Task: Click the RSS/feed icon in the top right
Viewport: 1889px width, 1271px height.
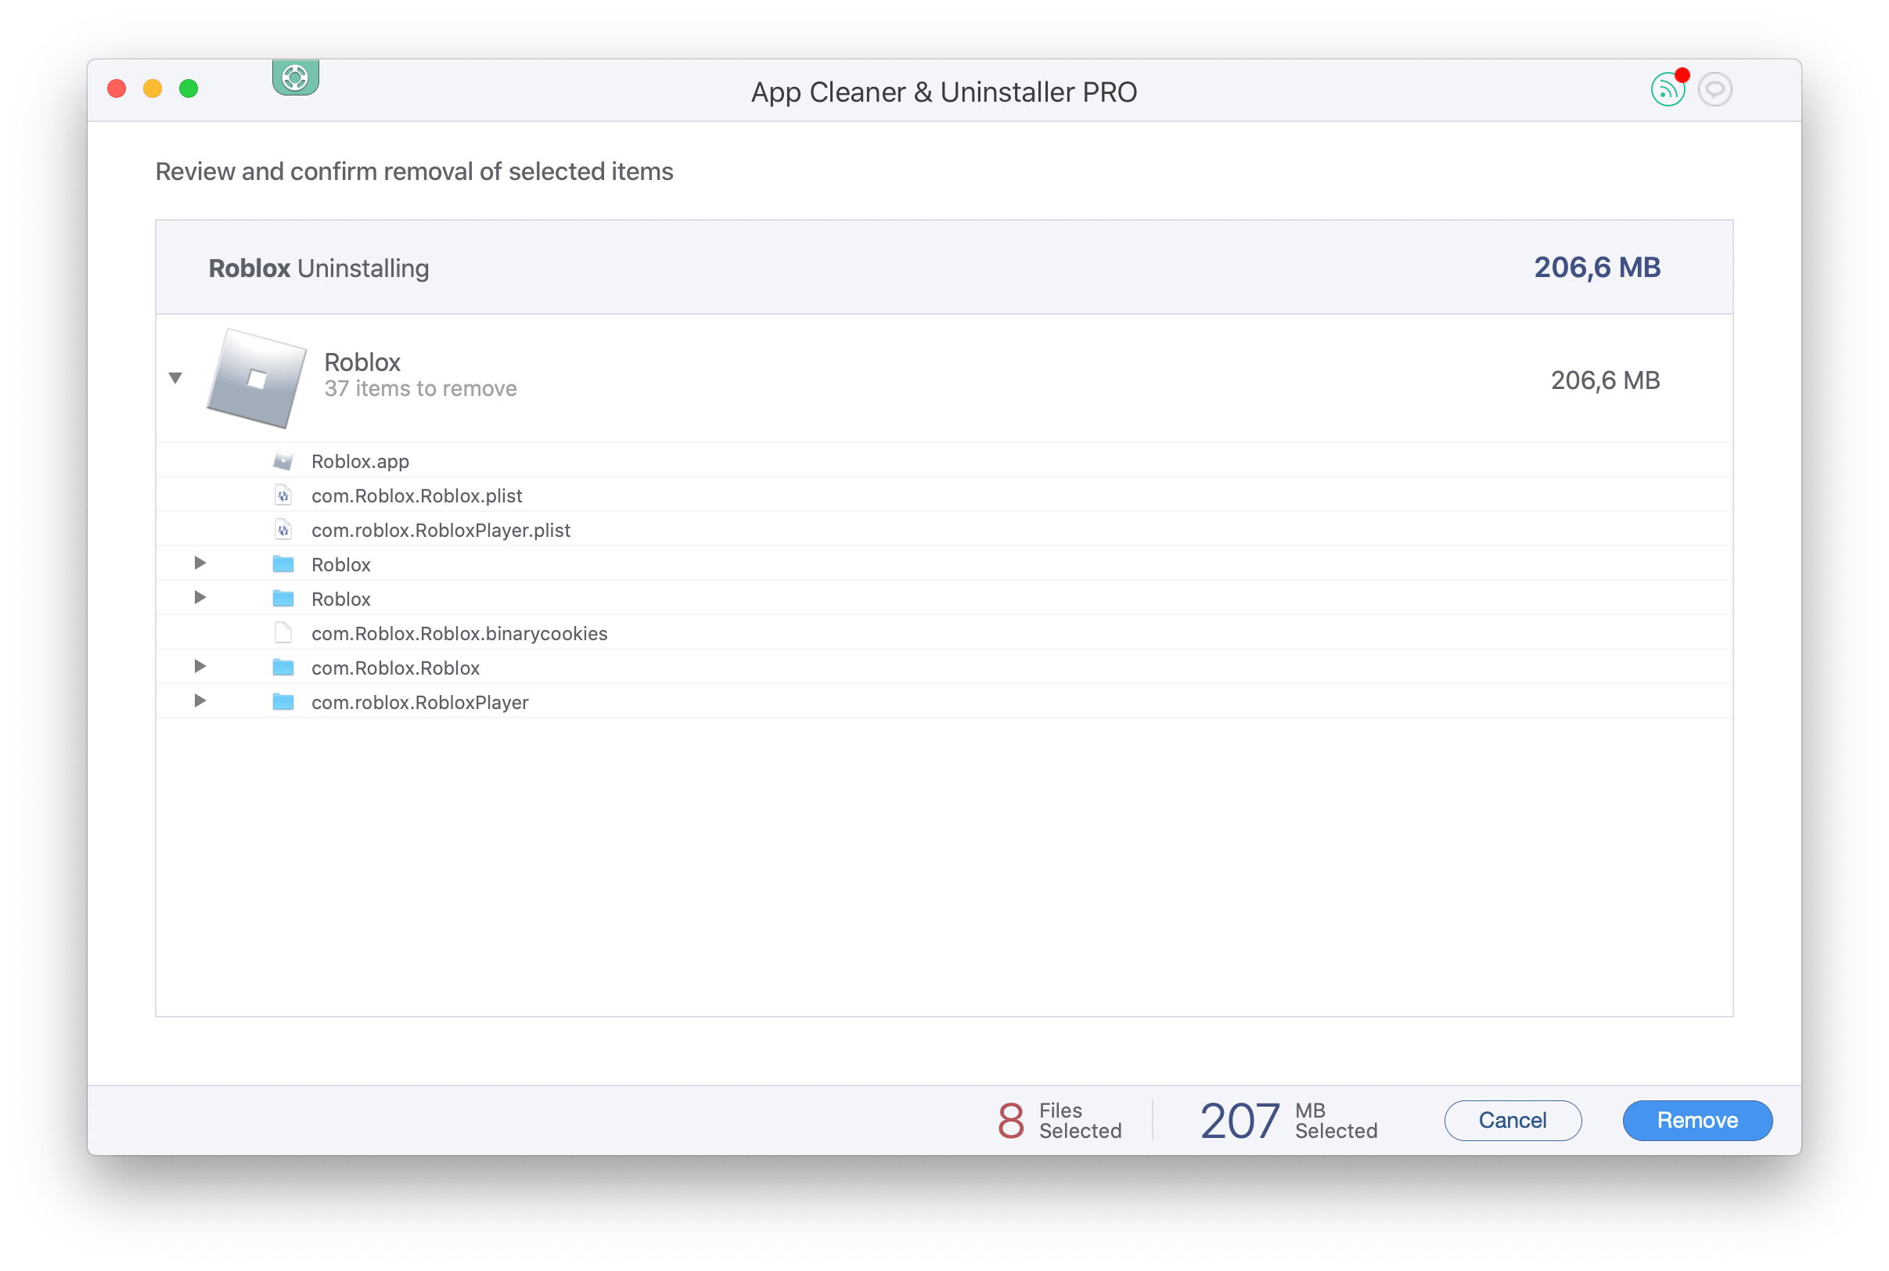Action: (1666, 91)
